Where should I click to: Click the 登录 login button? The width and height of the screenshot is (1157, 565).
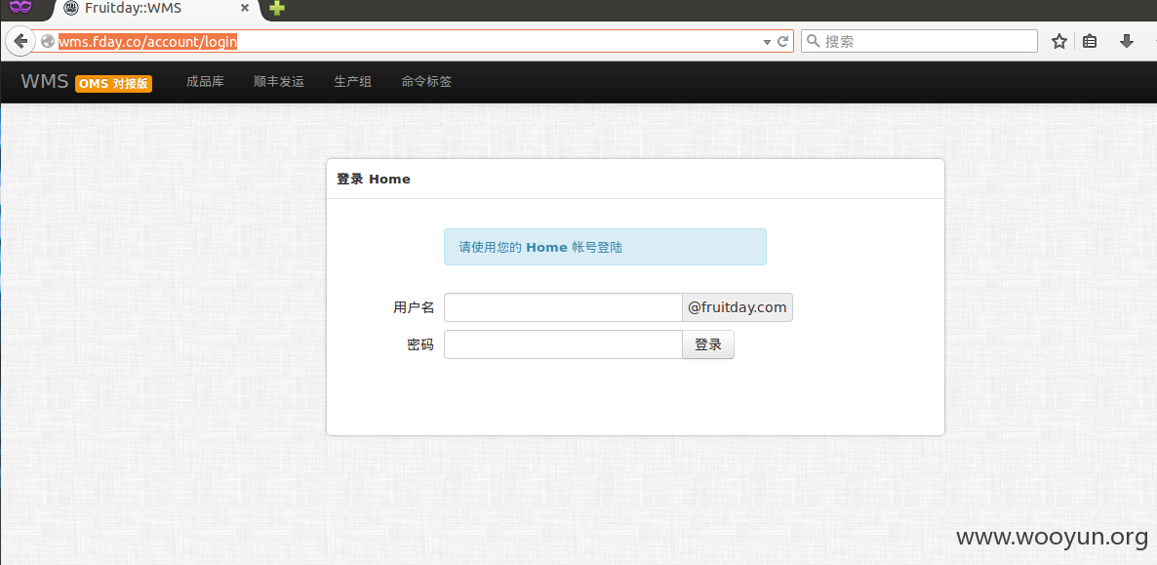pyautogui.click(x=708, y=344)
